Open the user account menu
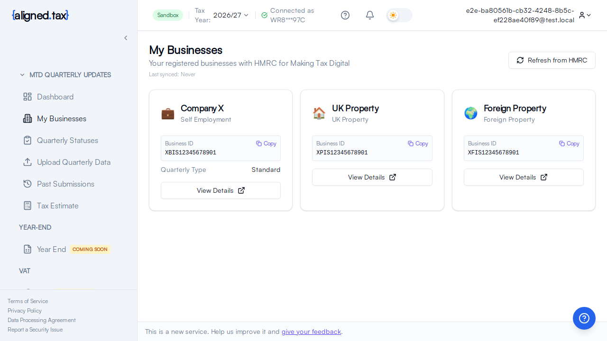The width and height of the screenshot is (607, 341). click(584, 15)
